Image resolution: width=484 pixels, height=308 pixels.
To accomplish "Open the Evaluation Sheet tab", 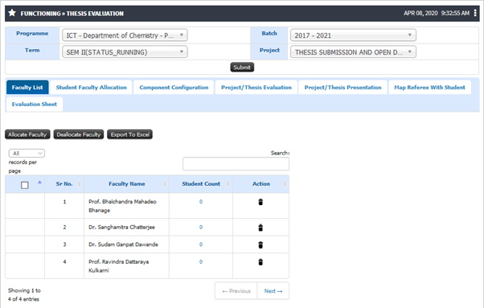I will [35, 104].
